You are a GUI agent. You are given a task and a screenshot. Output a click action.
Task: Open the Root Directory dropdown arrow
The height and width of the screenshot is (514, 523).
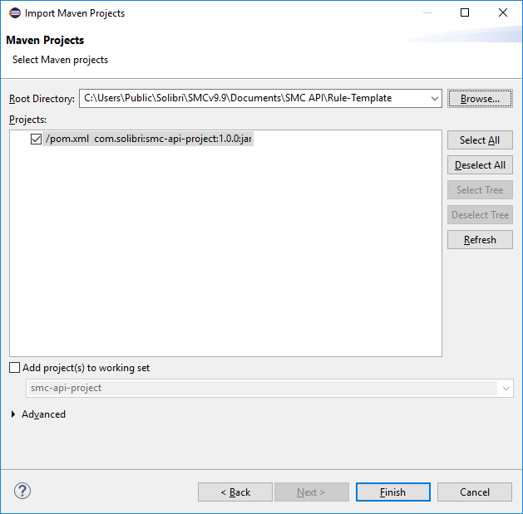point(435,99)
